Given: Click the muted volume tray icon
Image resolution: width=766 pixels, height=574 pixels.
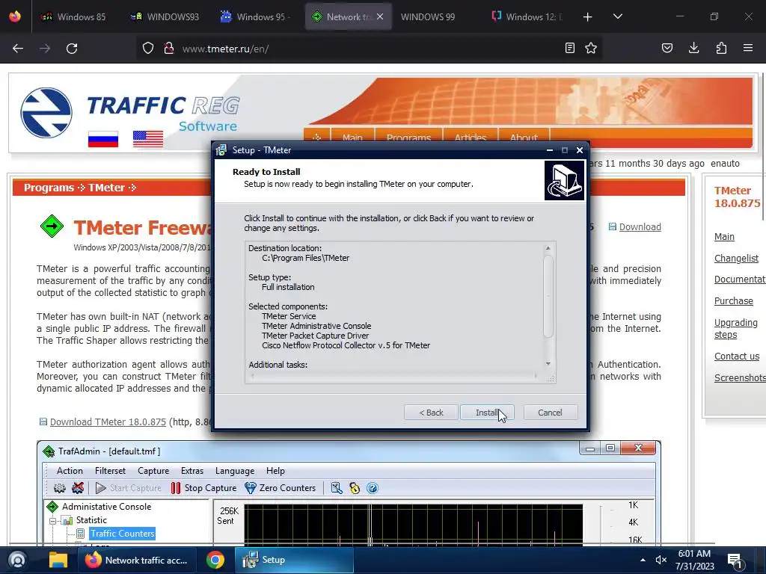Looking at the screenshot, I should click(661, 560).
